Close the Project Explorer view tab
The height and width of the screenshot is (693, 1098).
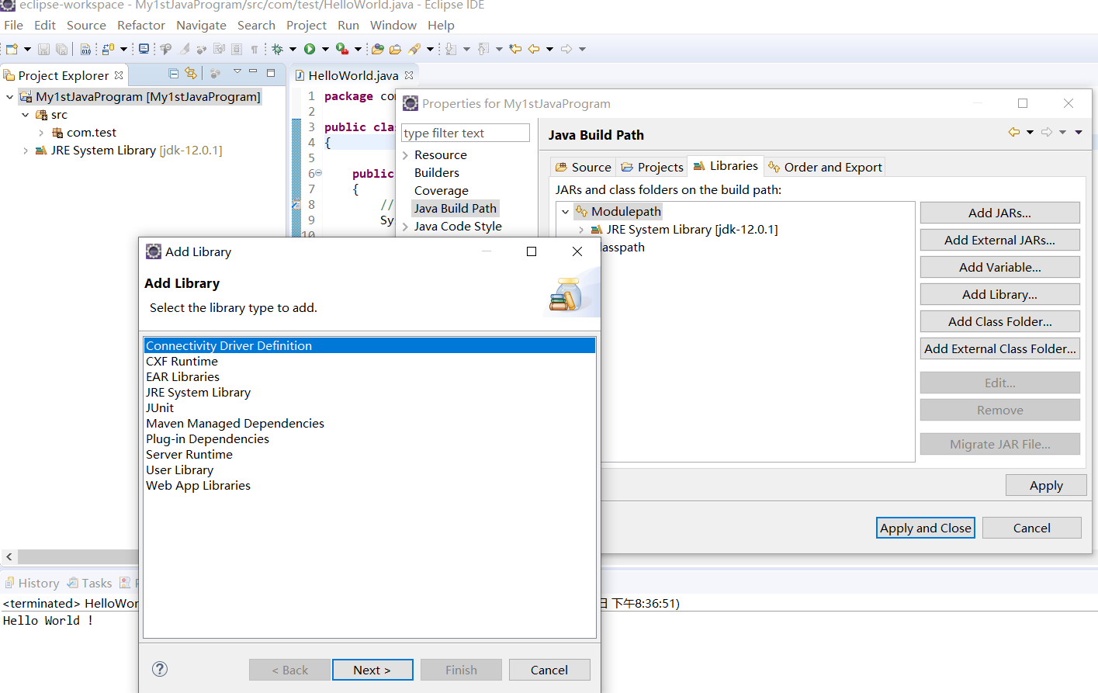pos(119,75)
